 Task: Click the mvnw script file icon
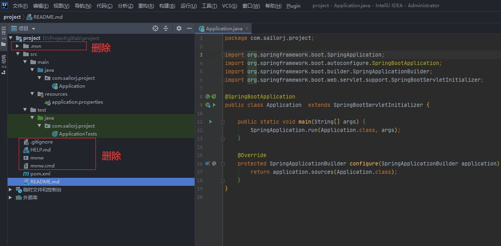click(26, 158)
